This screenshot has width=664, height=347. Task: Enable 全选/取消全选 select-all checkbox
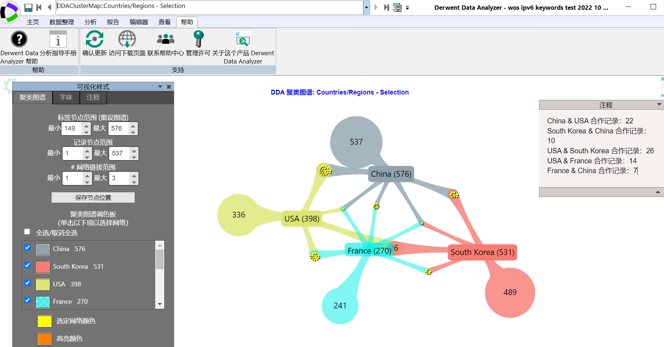pyautogui.click(x=27, y=231)
